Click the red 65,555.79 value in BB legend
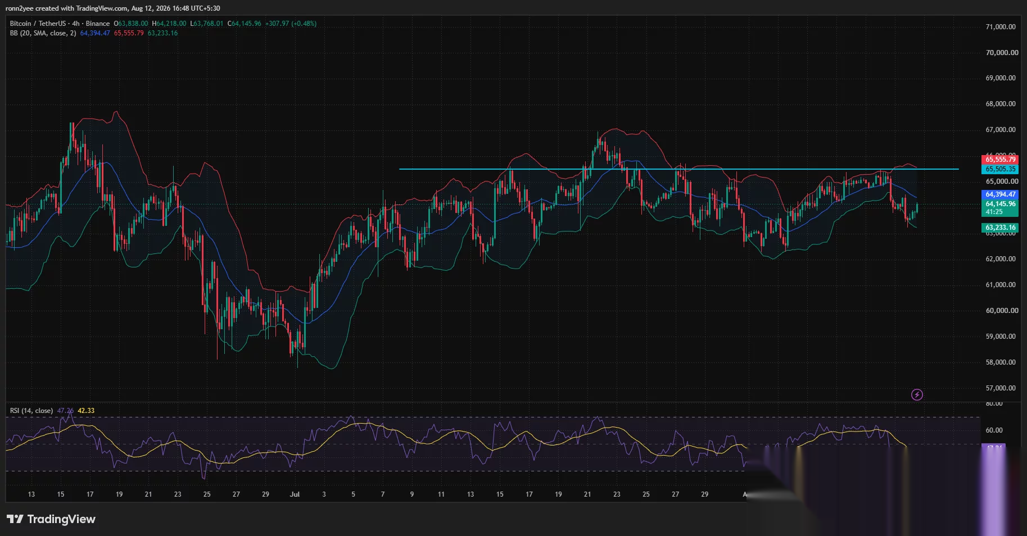This screenshot has height=536, width=1027. [129, 33]
